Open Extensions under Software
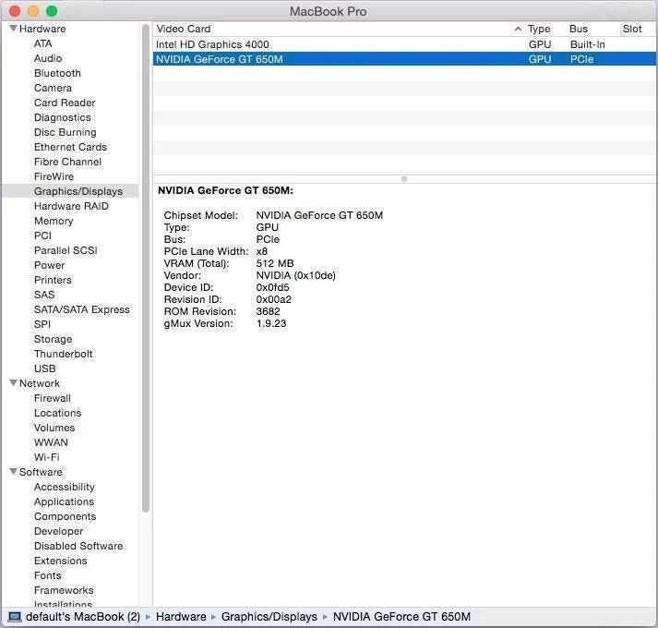The image size is (658, 628). 60,561
